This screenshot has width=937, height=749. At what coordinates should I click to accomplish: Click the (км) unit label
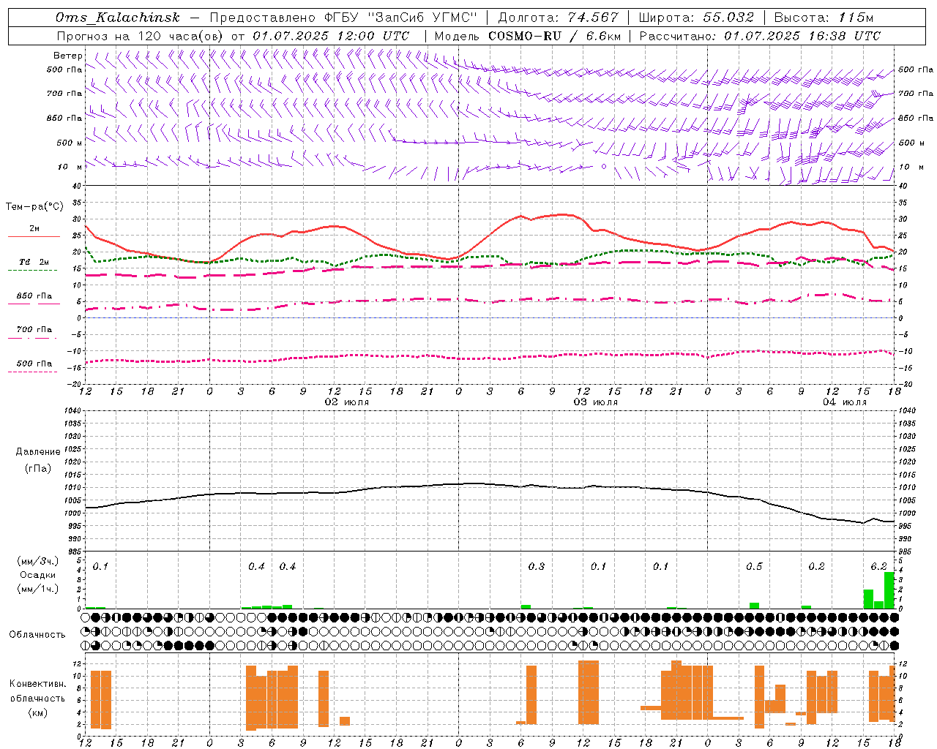coord(38,712)
